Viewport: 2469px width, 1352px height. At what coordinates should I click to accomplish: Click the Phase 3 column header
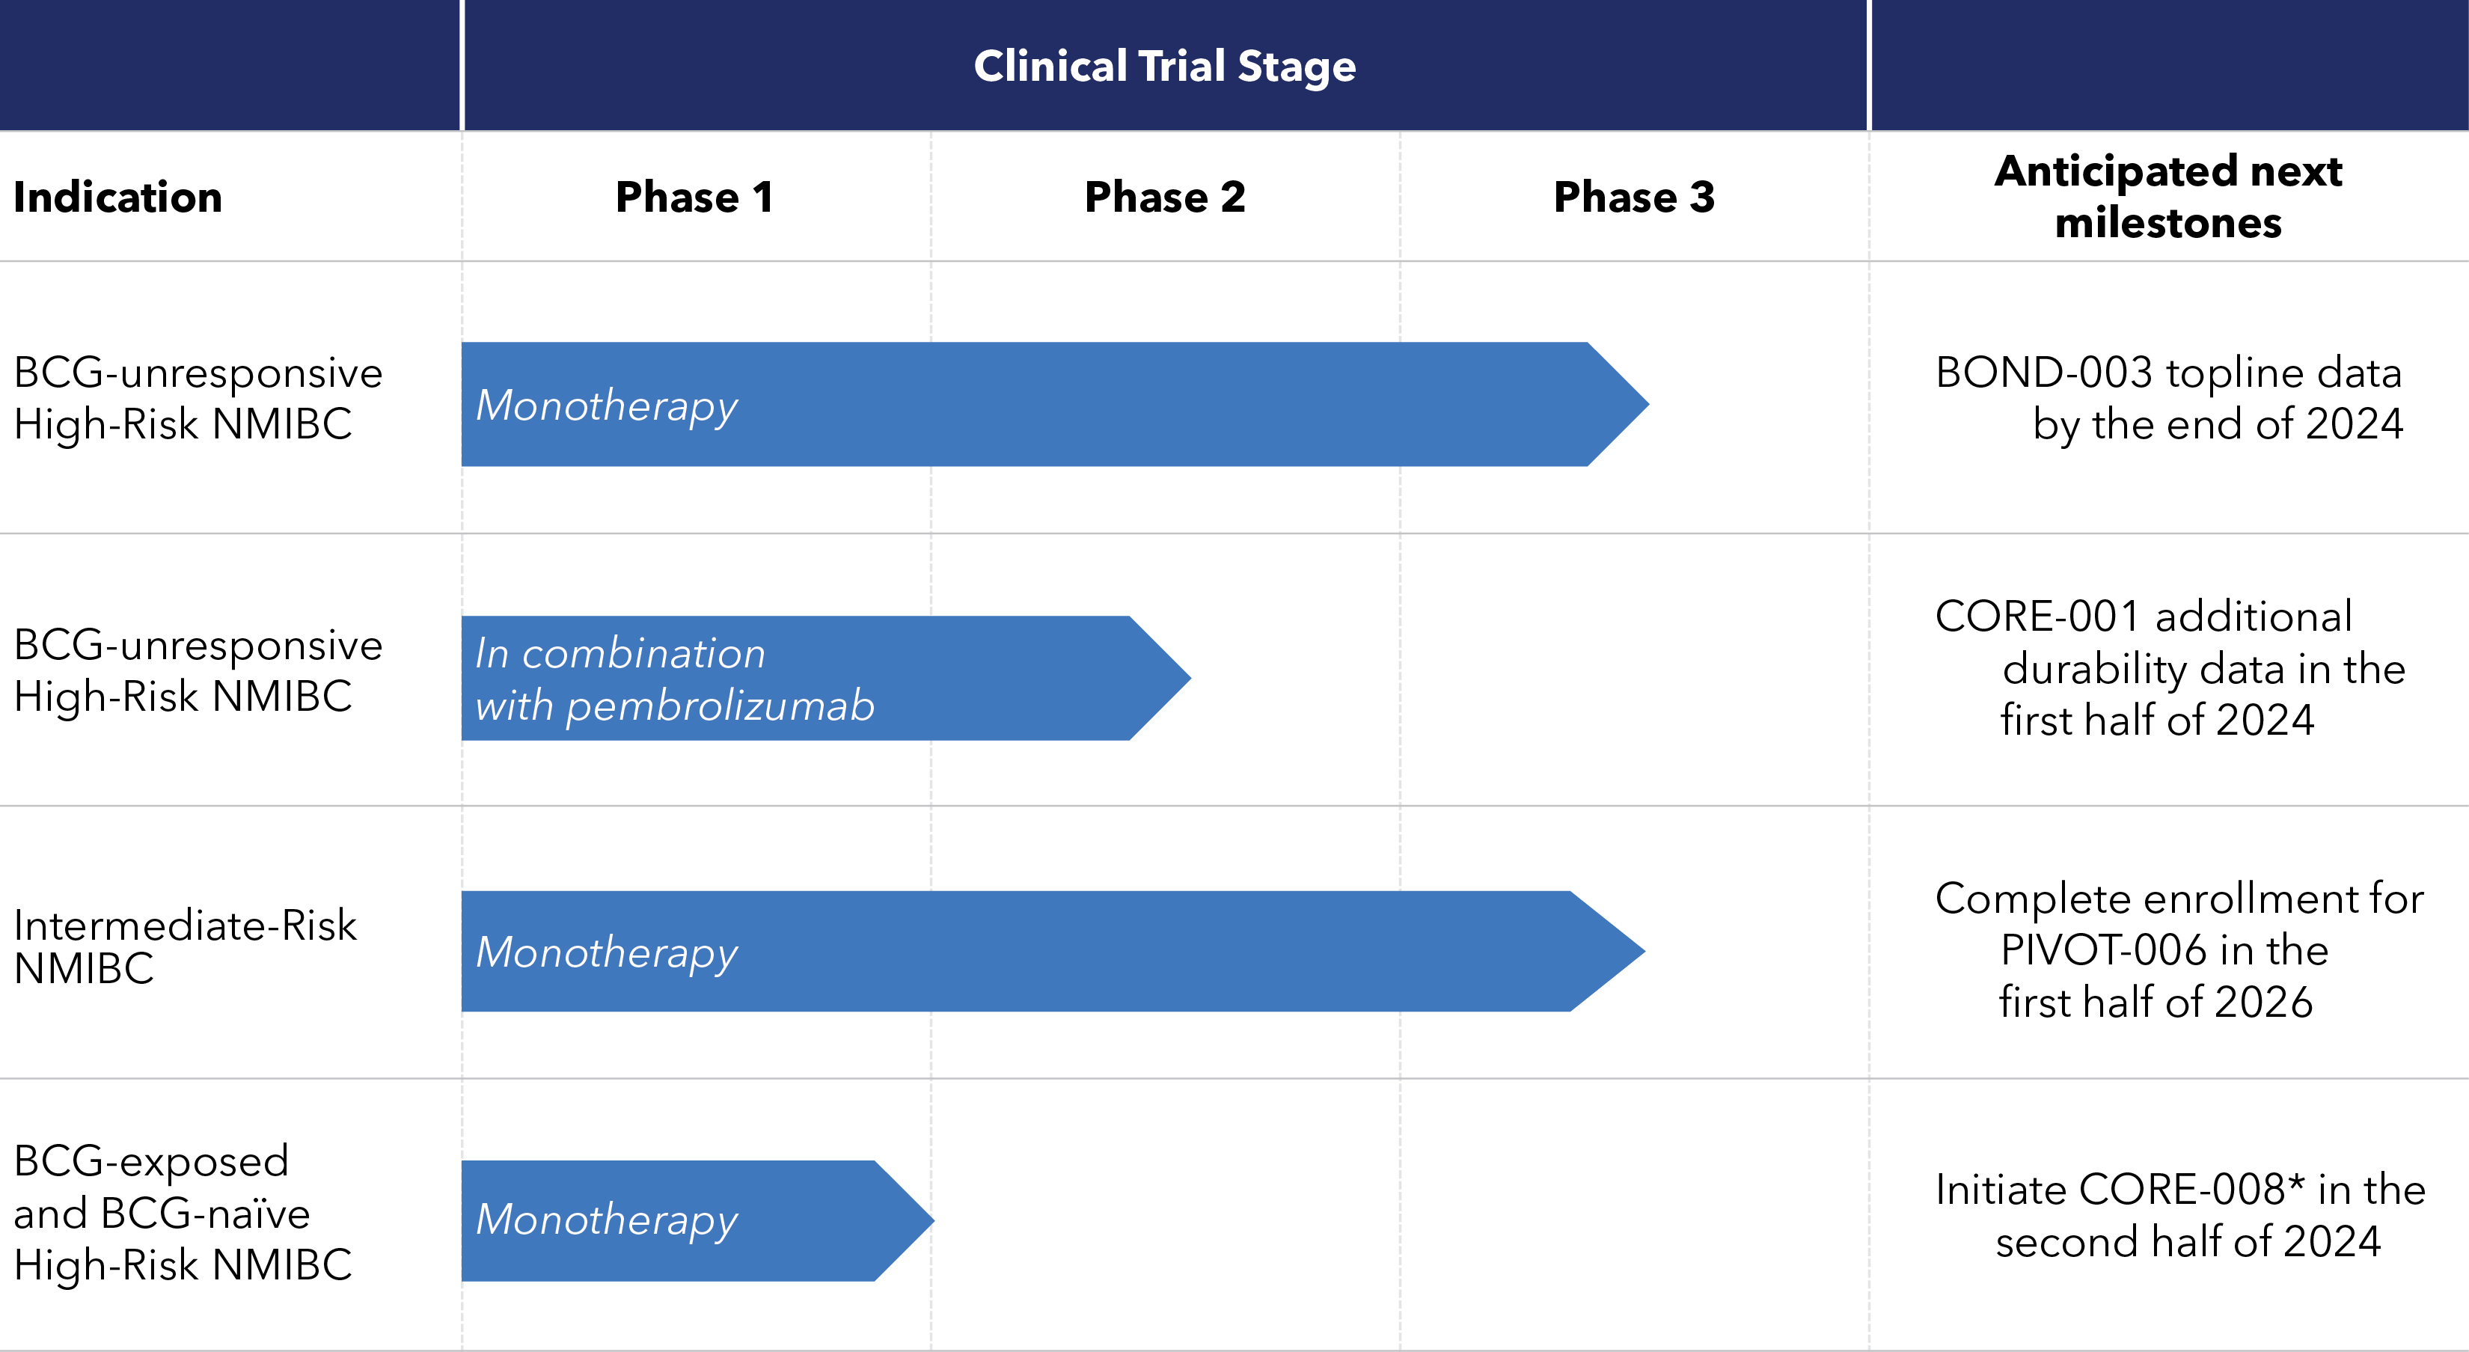click(x=1633, y=198)
